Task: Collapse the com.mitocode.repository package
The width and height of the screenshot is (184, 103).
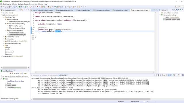Action: (x=5, y=24)
